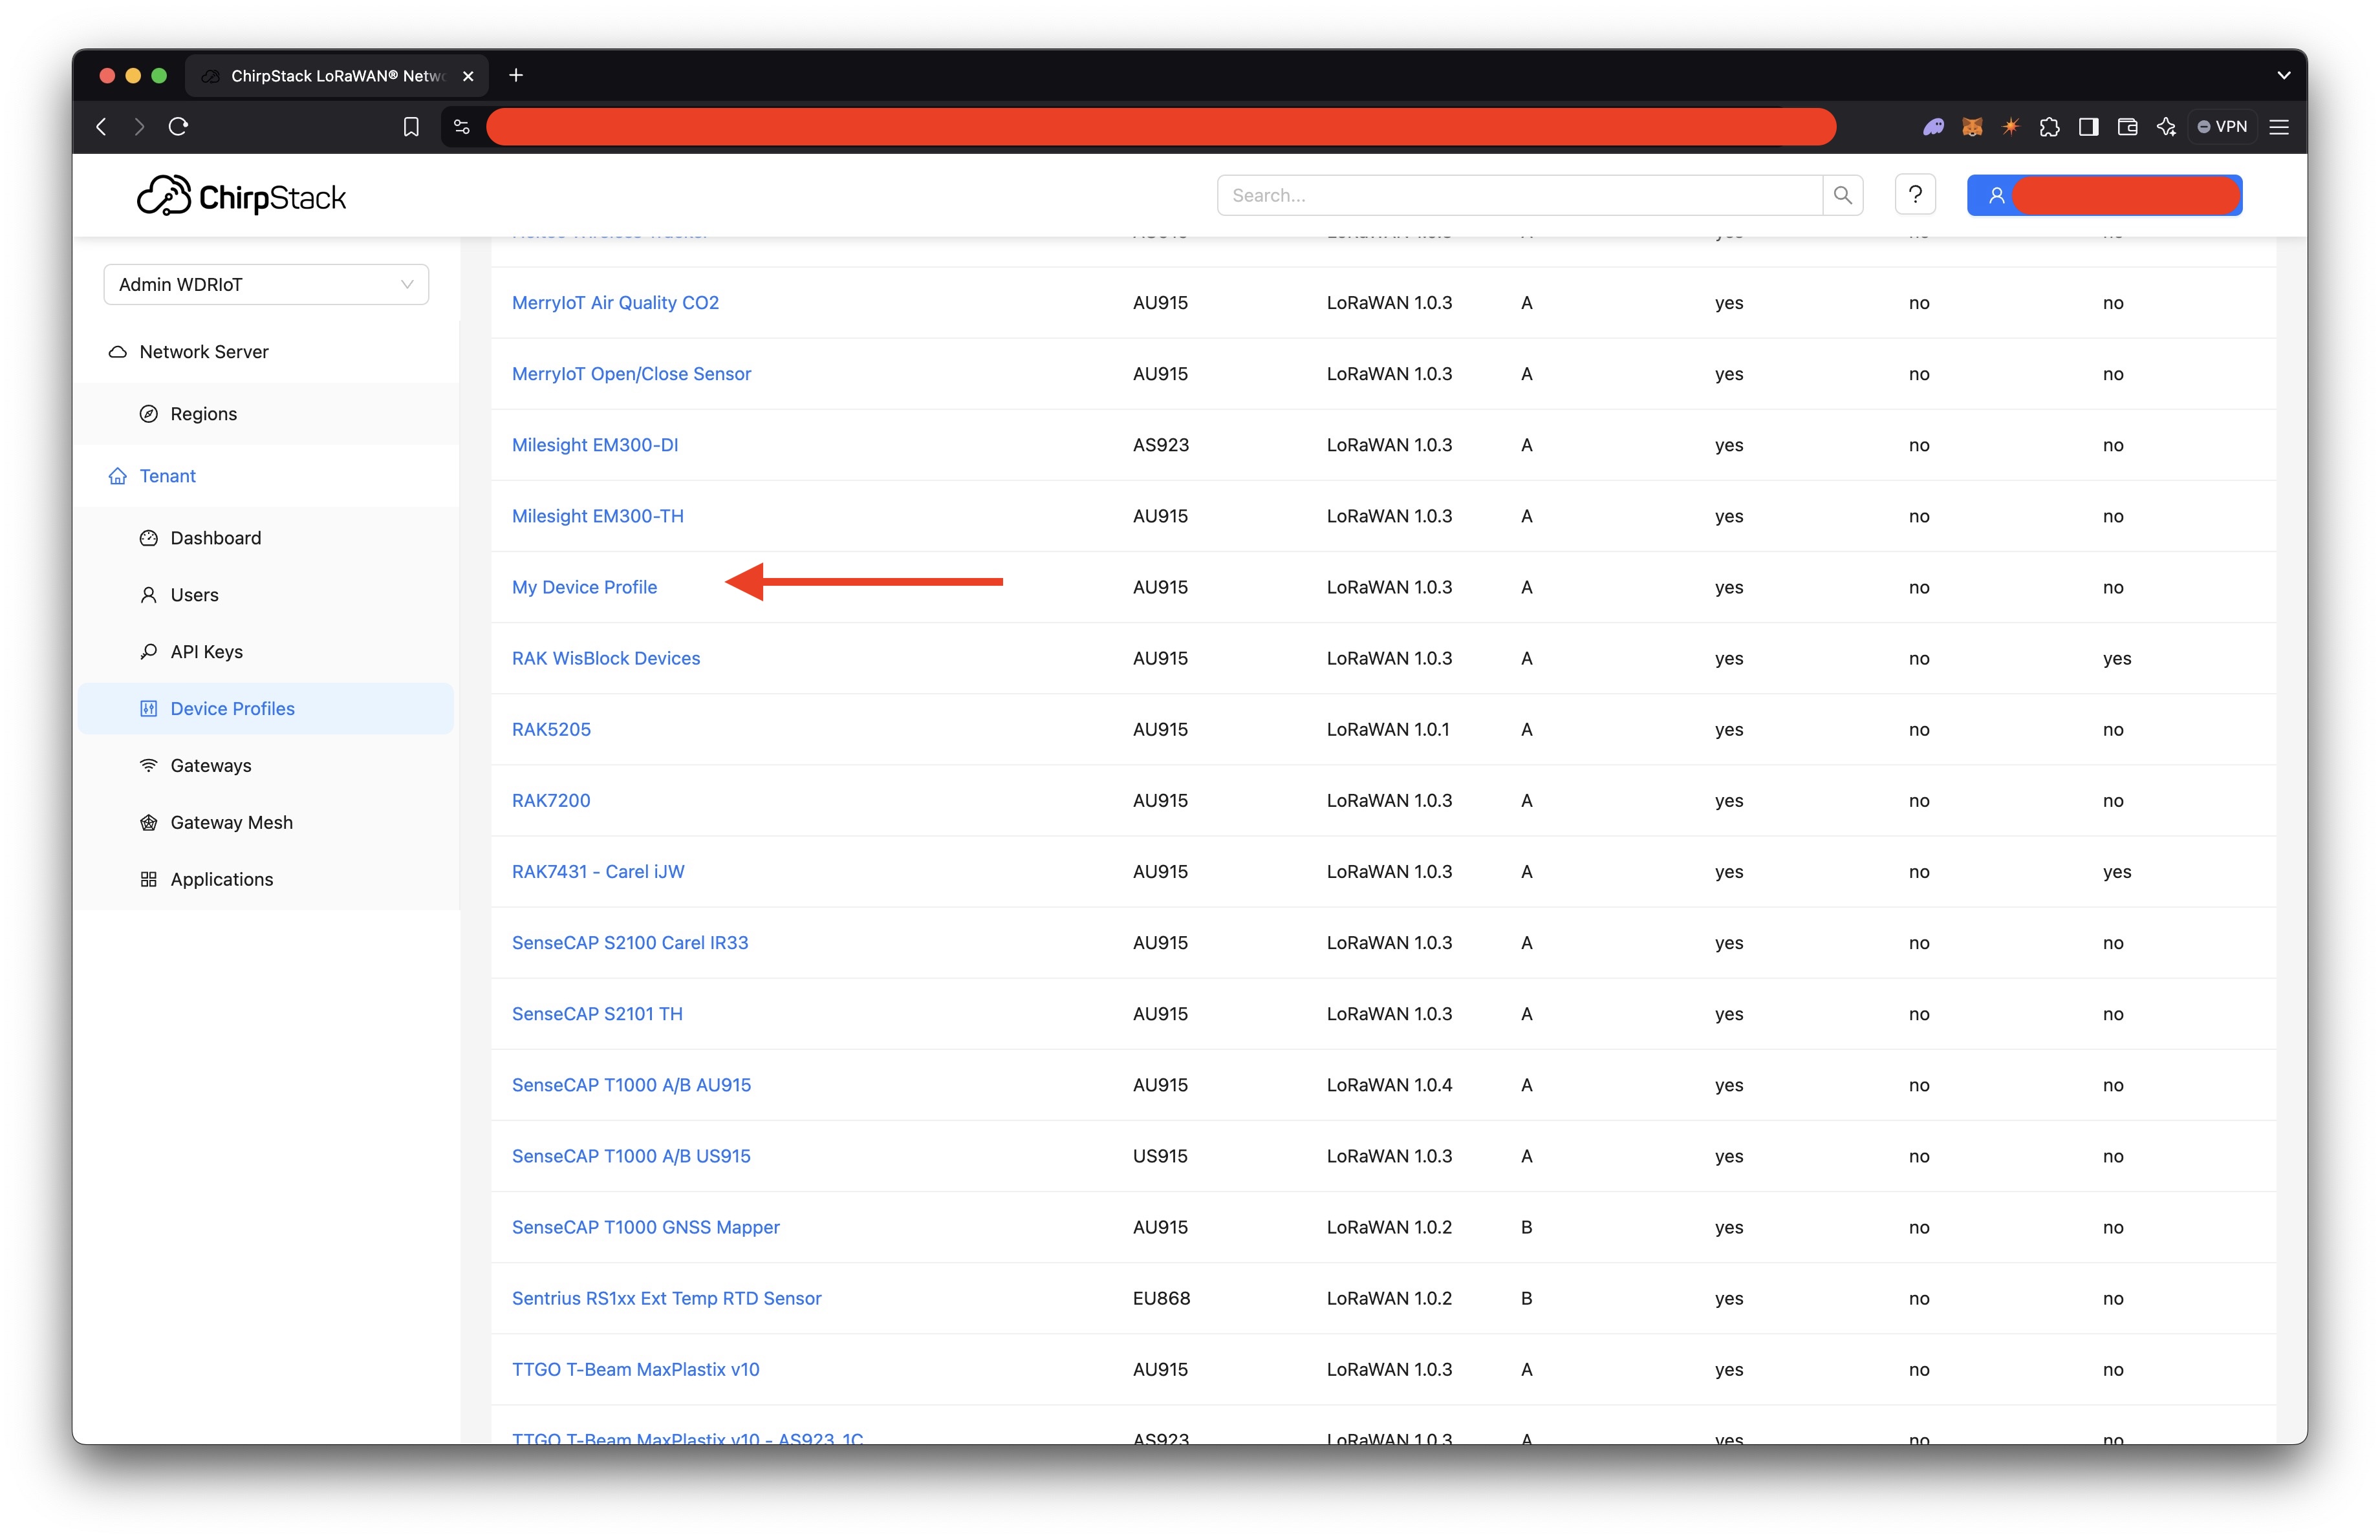This screenshot has height=1540, width=2380.
Task: Open the orange starburst extension
Action: (2011, 127)
